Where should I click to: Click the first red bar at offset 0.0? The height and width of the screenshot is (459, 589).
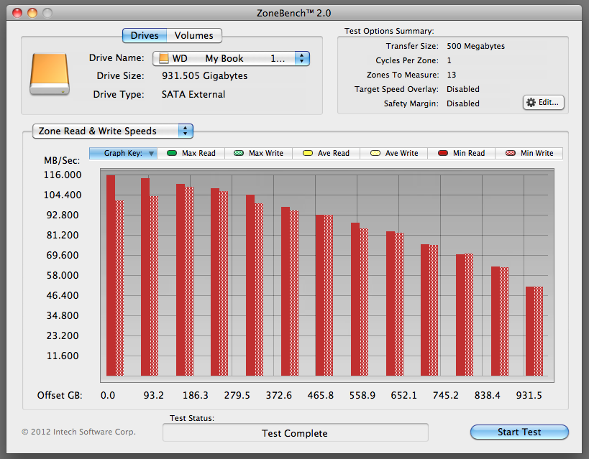tap(111, 275)
